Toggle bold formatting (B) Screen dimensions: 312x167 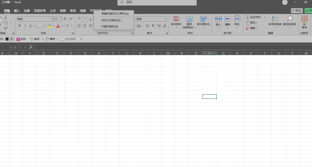tap(20, 26)
